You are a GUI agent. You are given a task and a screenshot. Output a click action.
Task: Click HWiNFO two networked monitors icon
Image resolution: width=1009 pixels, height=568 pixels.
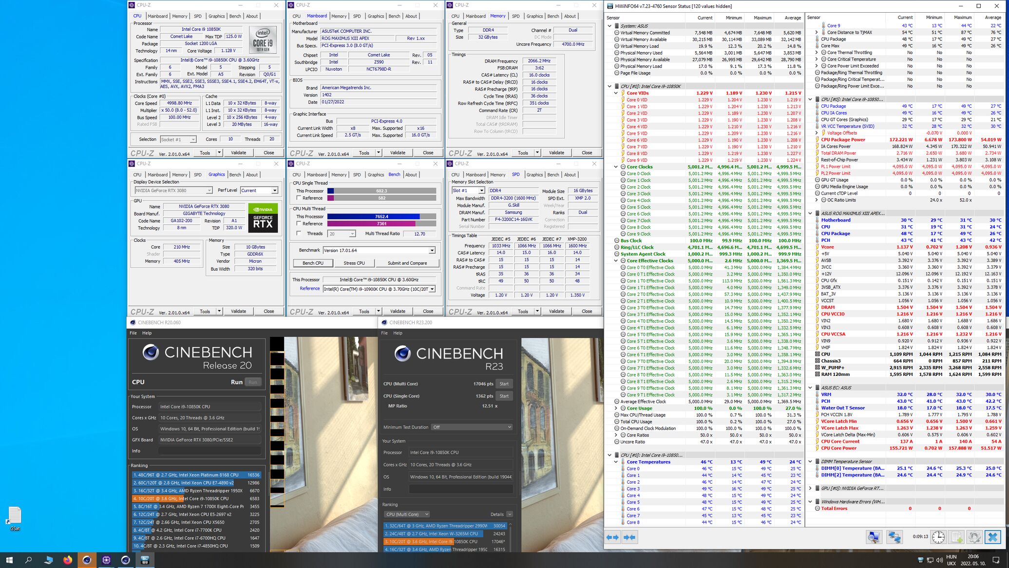pos(894,537)
